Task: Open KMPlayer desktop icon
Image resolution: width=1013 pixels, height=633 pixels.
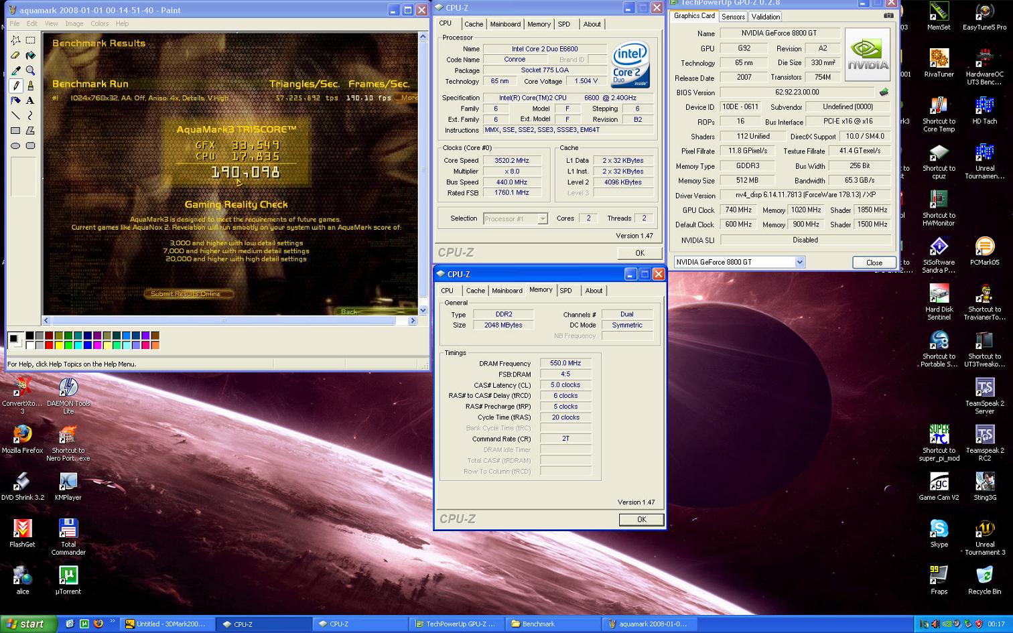Action: pyautogui.click(x=68, y=486)
